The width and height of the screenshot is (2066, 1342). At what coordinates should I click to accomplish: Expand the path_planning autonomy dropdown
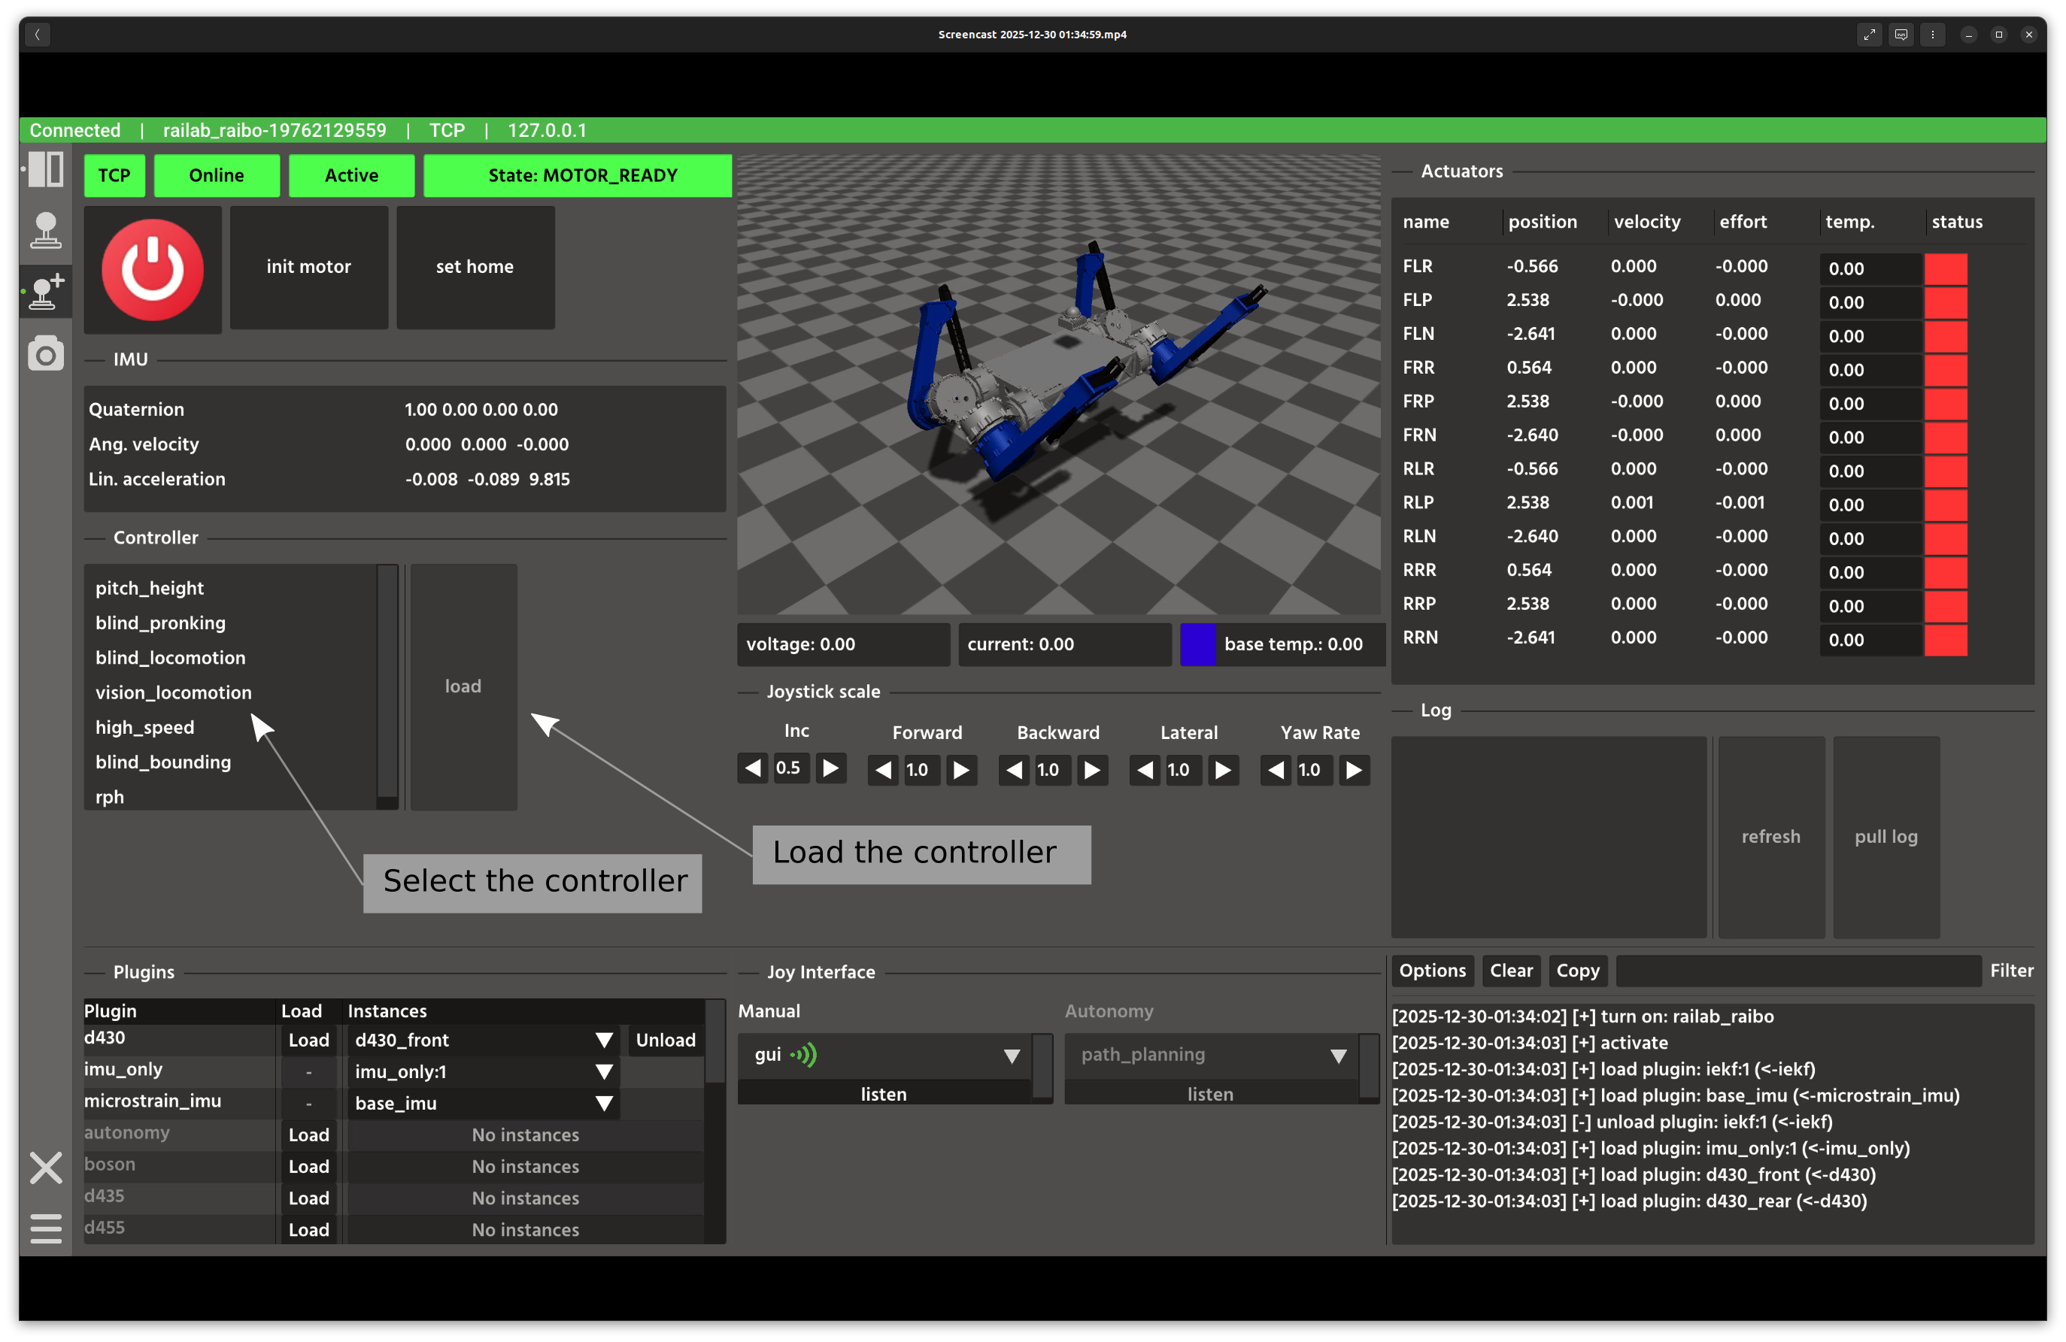[x=1338, y=1056]
